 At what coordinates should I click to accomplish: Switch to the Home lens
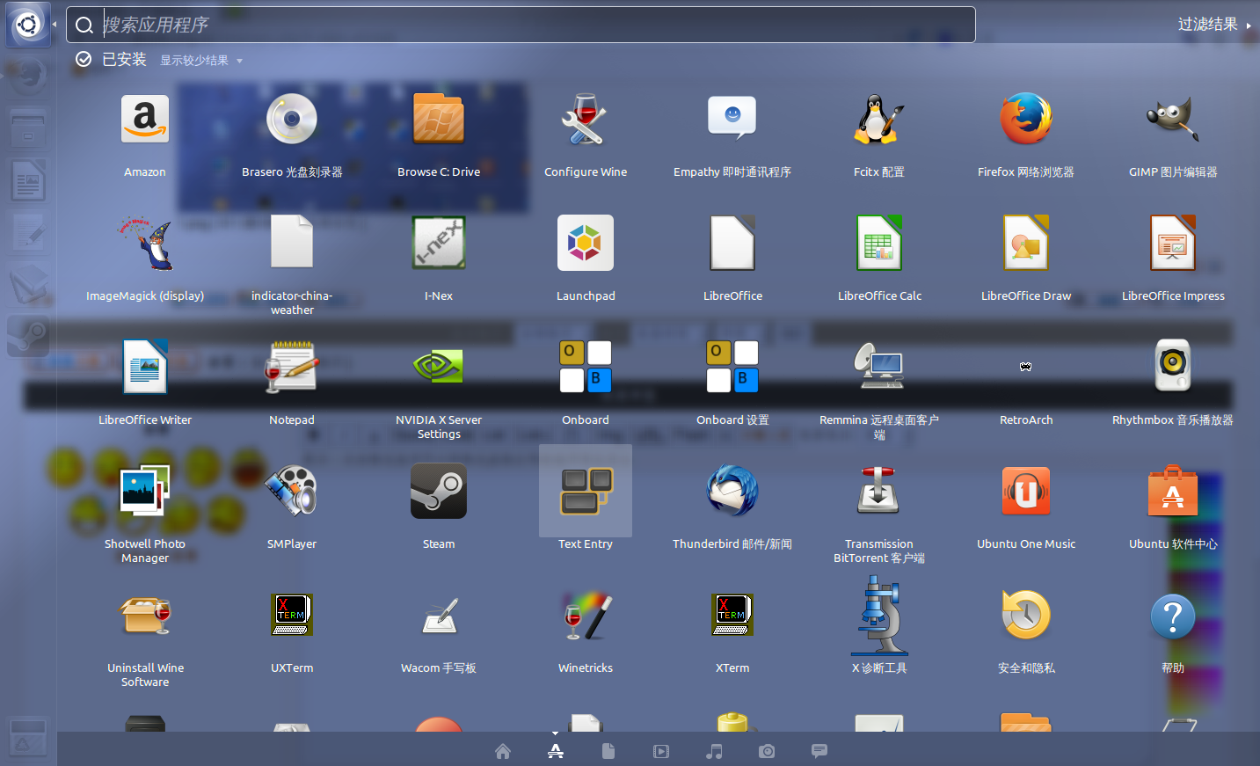[503, 751]
